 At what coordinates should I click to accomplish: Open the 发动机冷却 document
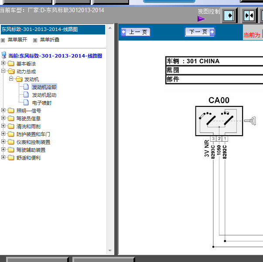44,87
